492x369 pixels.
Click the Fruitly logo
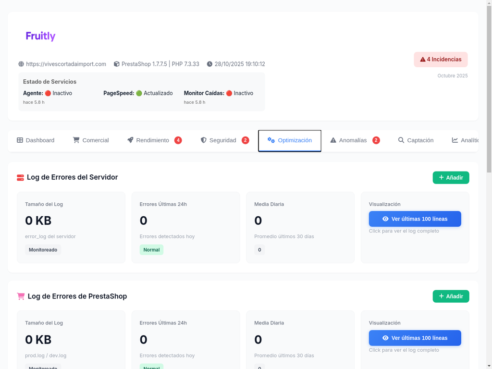[40, 36]
